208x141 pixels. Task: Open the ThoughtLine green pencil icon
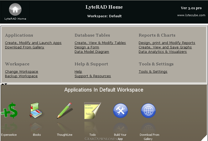click(65, 110)
